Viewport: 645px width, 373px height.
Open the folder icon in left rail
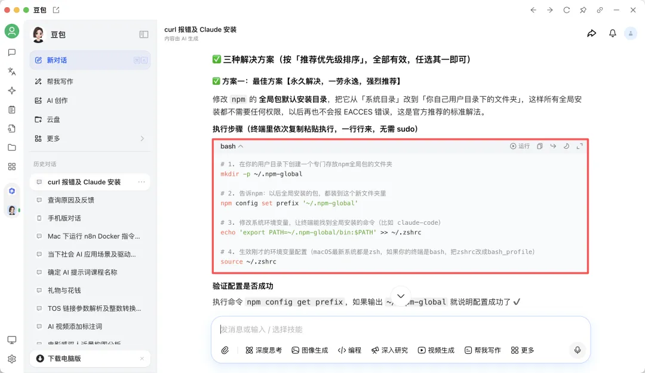pyautogui.click(x=12, y=148)
